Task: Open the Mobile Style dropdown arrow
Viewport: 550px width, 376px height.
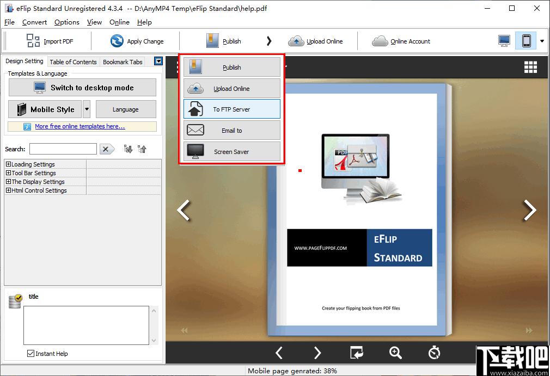Action: click(87, 109)
